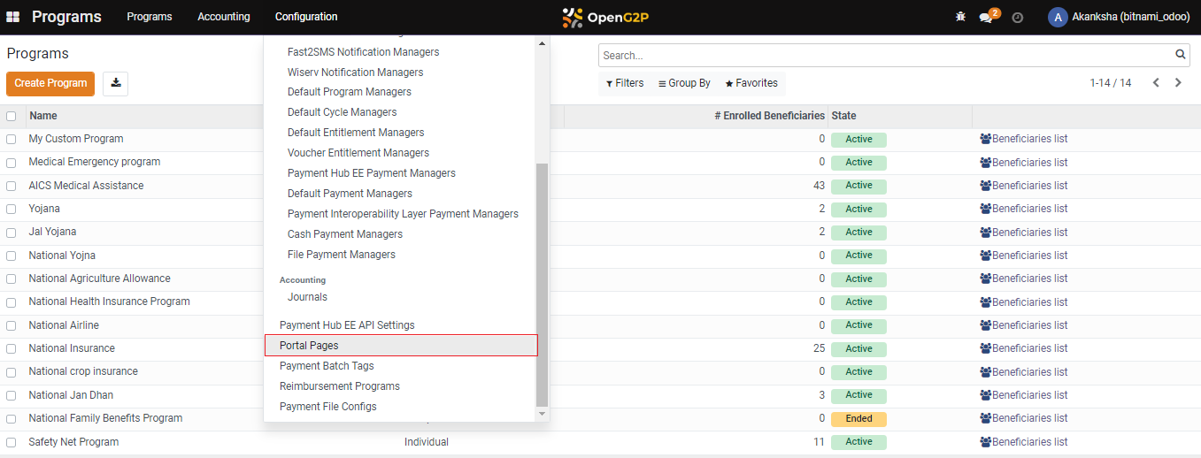Open the conversations chat icon

tap(986, 18)
